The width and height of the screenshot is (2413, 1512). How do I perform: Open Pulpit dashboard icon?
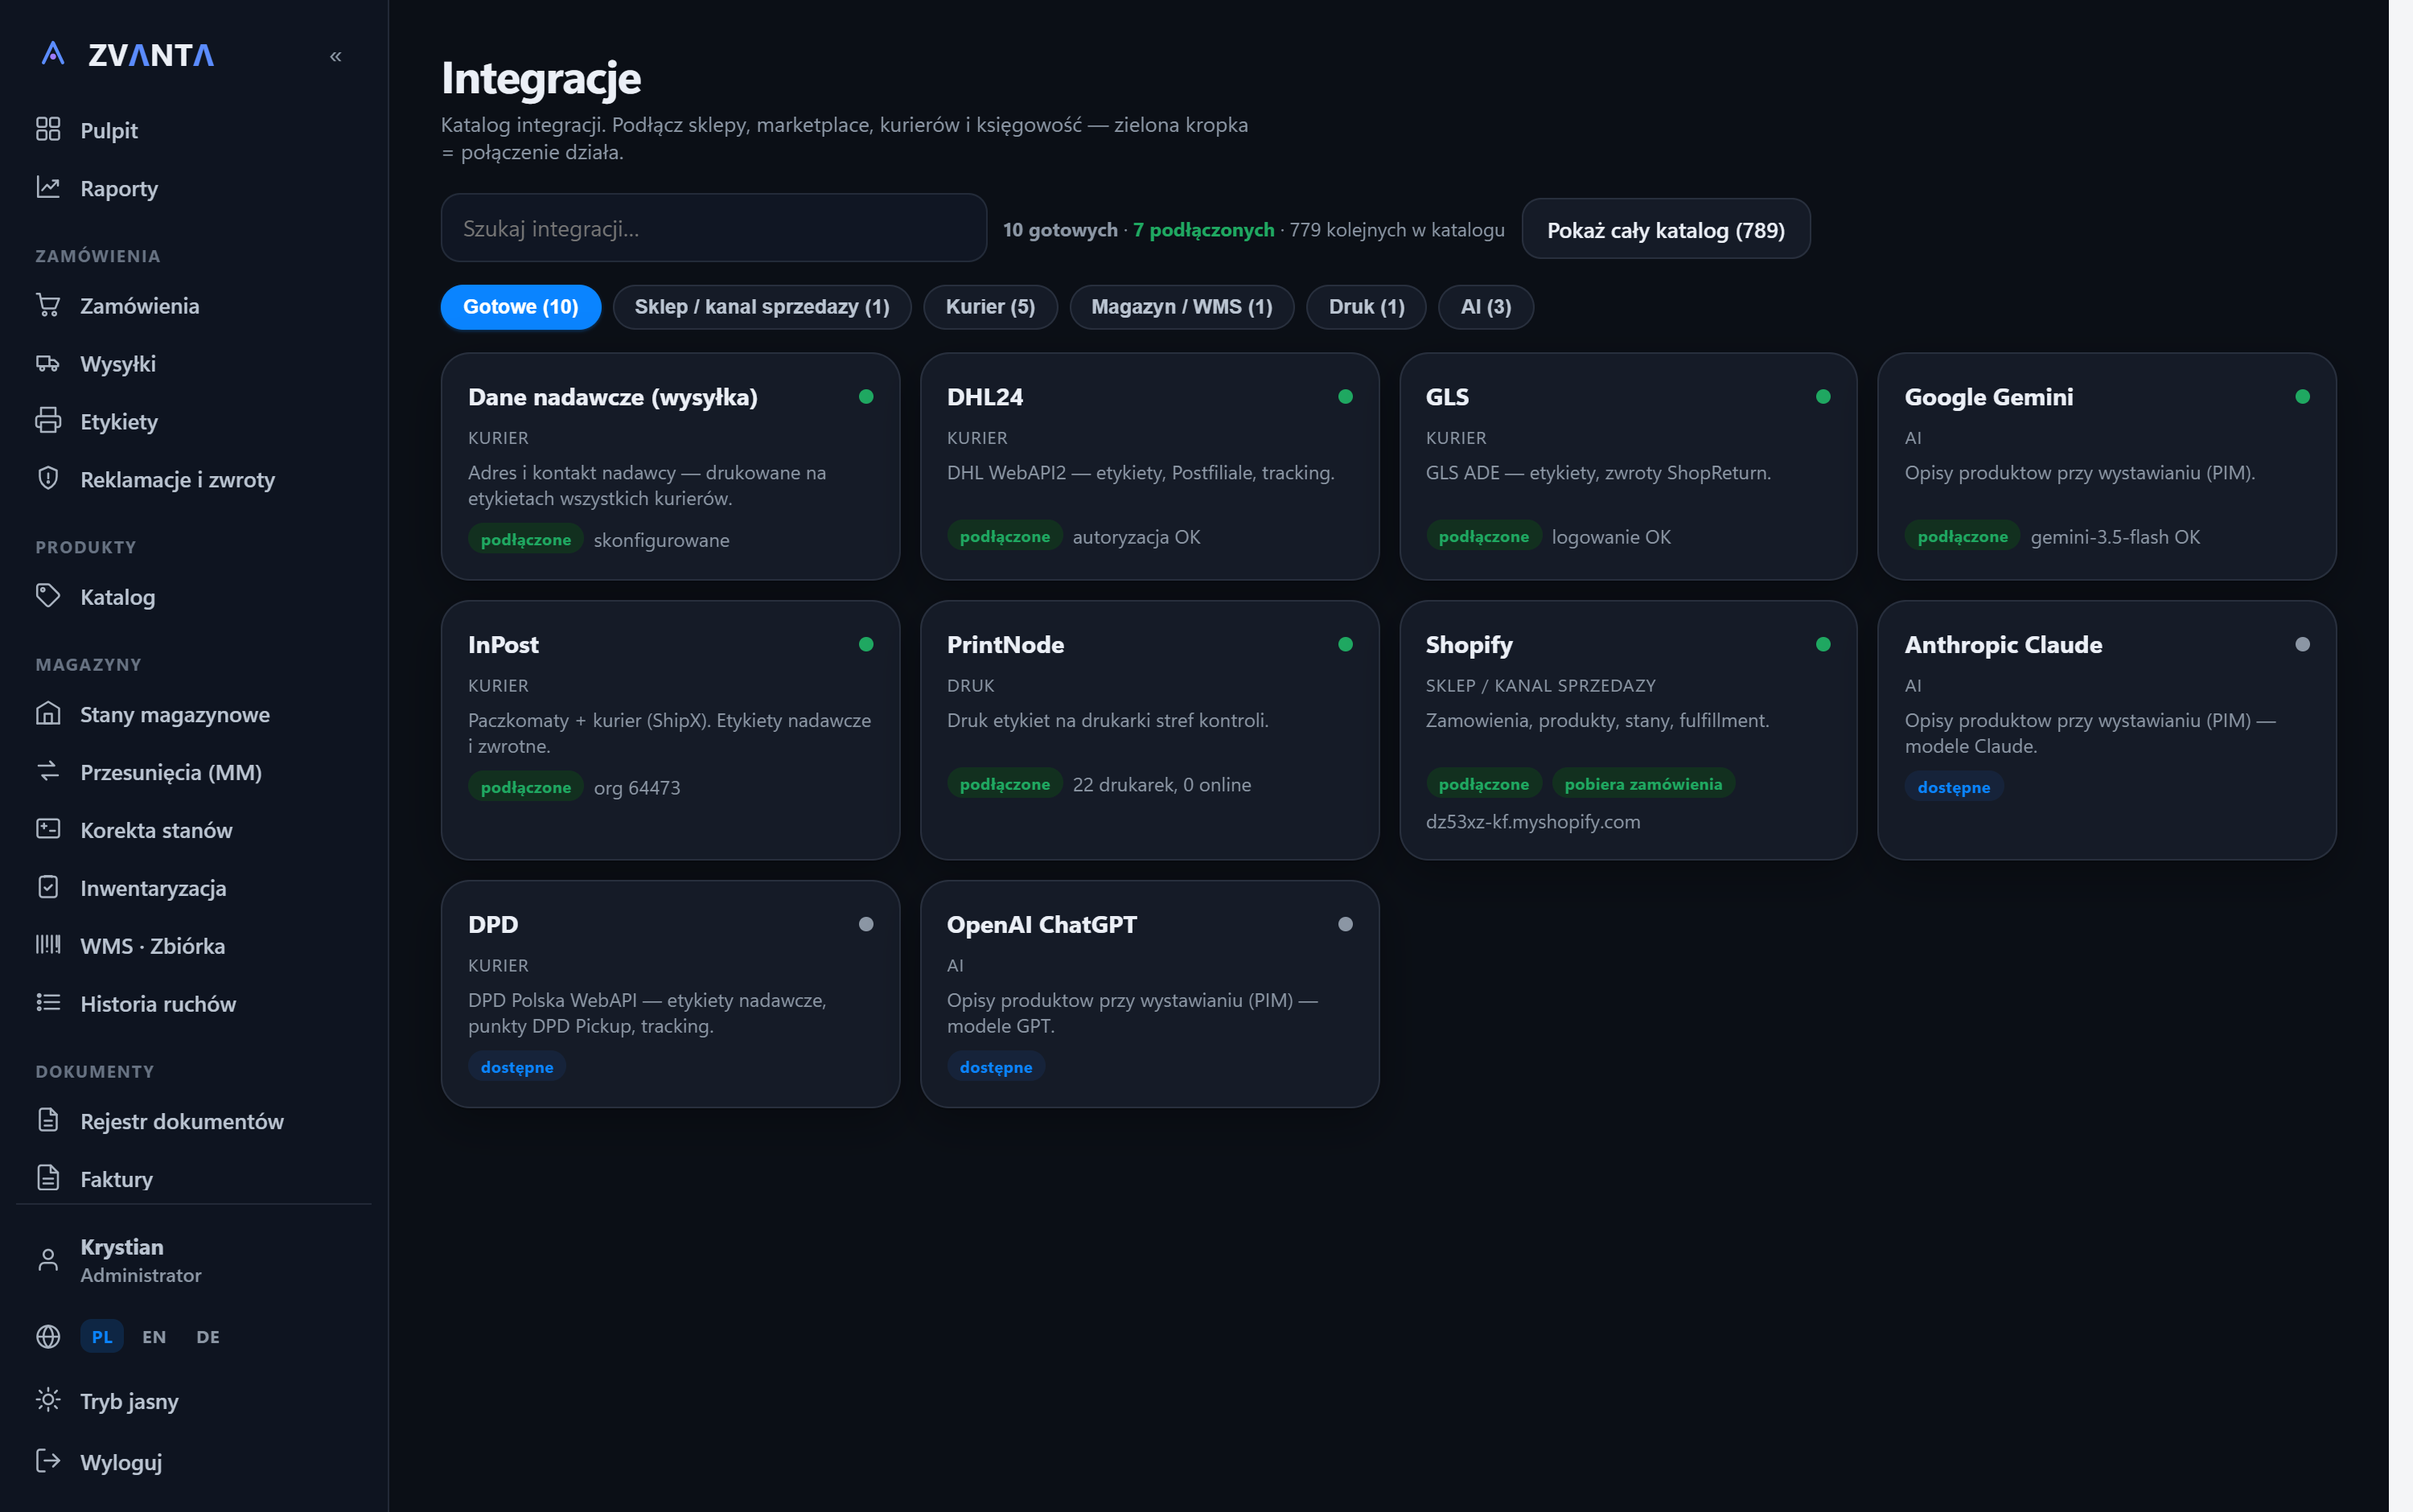point(48,129)
